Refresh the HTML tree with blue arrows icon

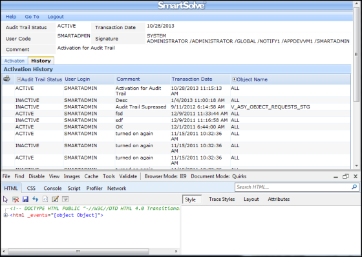pos(36,199)
